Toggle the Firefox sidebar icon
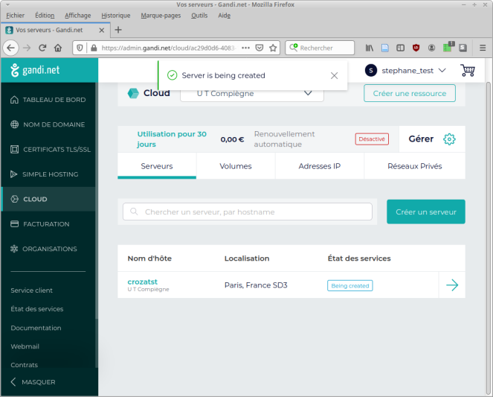The height and width of the screenshot is (397, 493). coord(400,48)
